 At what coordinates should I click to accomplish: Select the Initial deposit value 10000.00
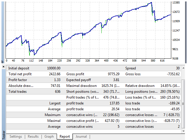coord(54,68)
